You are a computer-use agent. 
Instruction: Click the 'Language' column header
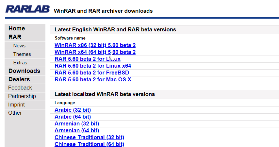click(x=65, y=103)
